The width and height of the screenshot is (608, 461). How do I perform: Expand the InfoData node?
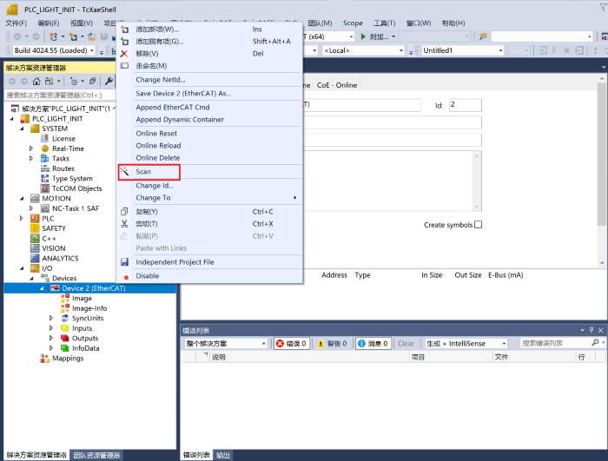tap(51, 348)
